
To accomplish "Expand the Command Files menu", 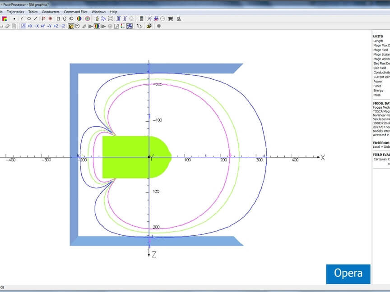I will [75, 12].
